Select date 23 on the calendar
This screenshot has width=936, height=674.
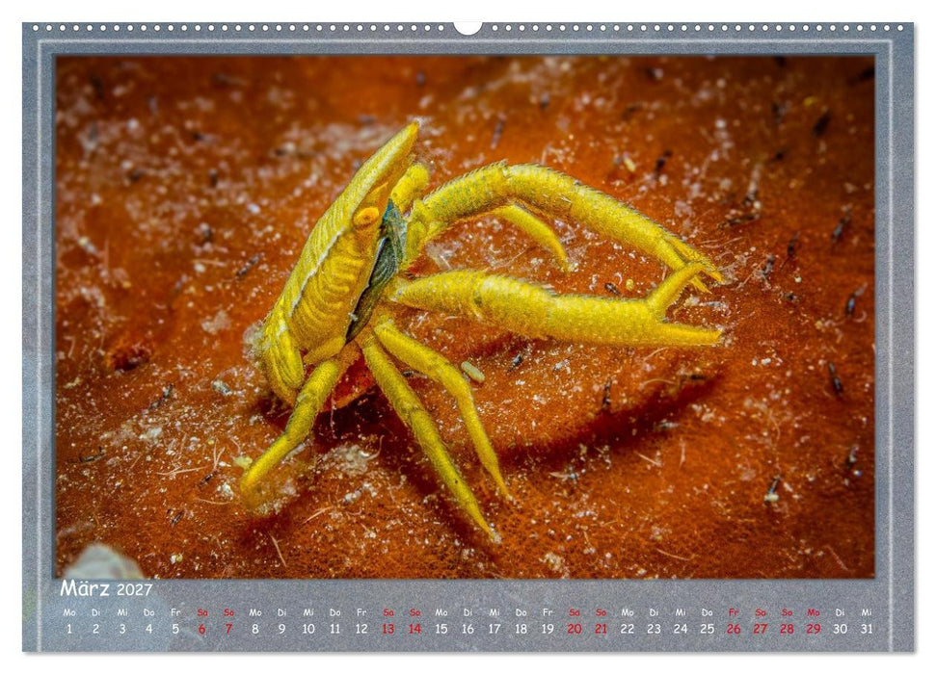[654, 629]
